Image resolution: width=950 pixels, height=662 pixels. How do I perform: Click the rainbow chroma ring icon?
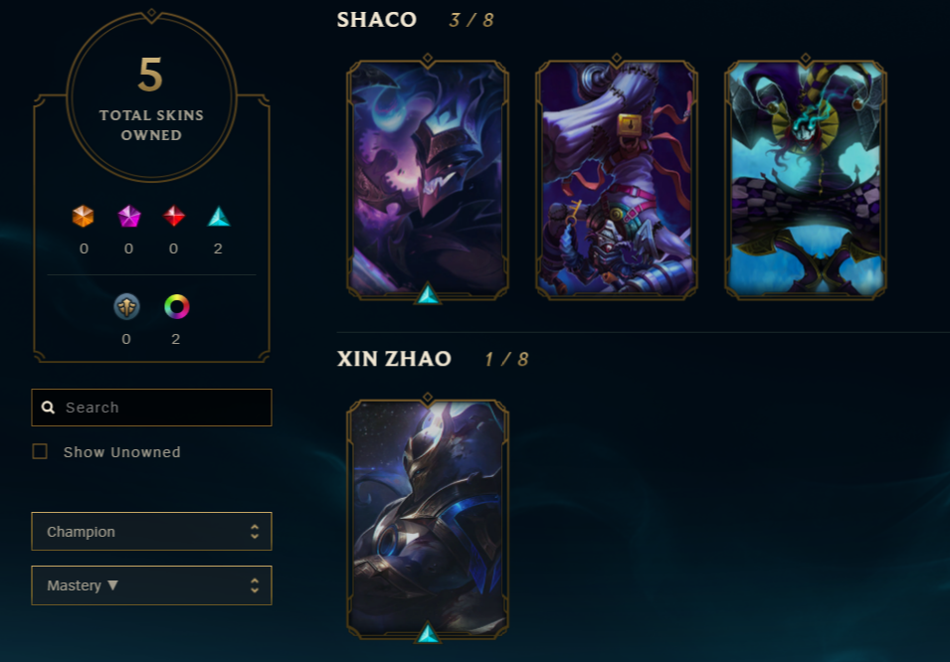point(176,306)
